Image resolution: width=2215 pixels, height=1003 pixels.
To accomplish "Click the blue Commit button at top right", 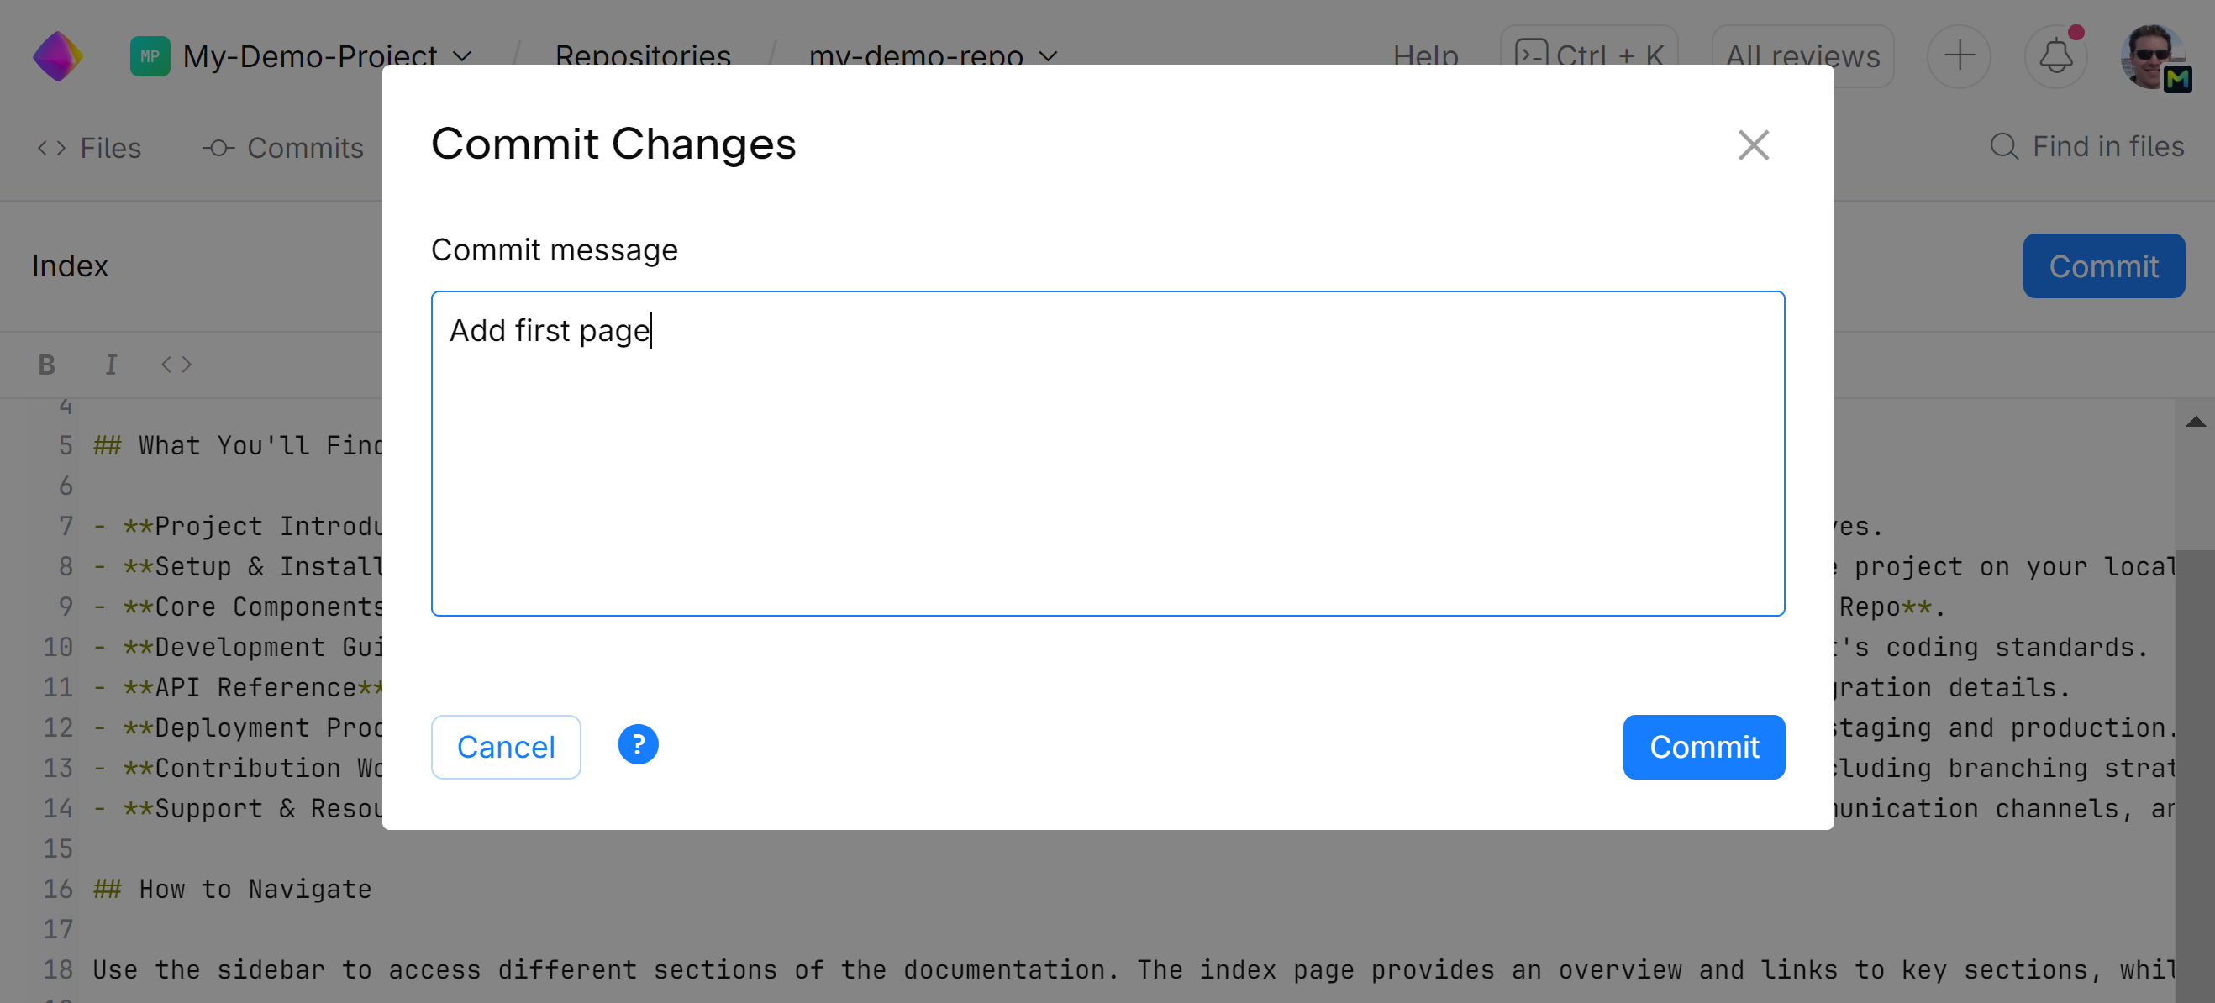I will (x=2103, y=265).
